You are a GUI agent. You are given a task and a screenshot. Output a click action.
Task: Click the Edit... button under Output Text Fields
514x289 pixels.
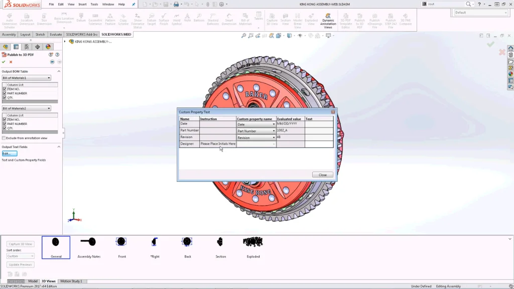coord(9,154)
